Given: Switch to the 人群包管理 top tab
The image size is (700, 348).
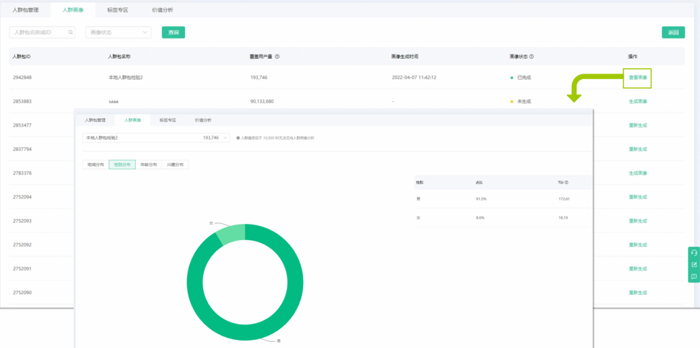Looking at the screenshot, I should pos(26,10).
